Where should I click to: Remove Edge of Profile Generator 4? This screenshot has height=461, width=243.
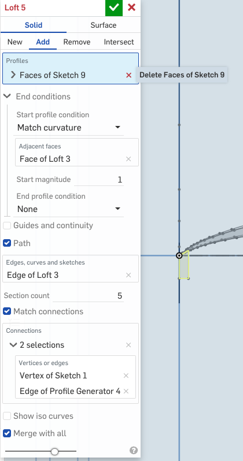point(126,391)
